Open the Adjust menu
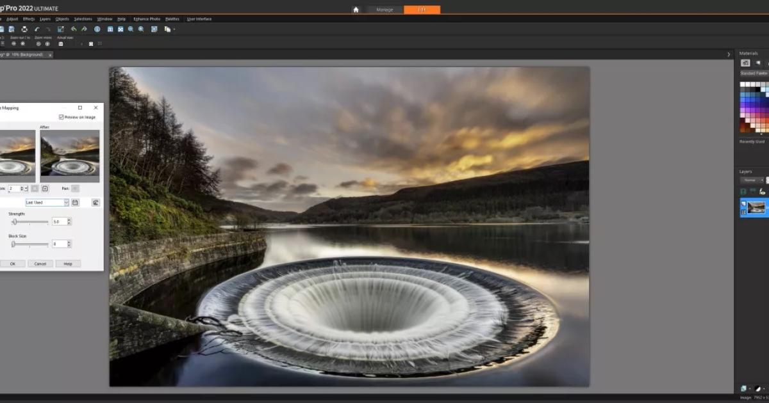Viewport: 769px width, 403px height. click(12, 19)
